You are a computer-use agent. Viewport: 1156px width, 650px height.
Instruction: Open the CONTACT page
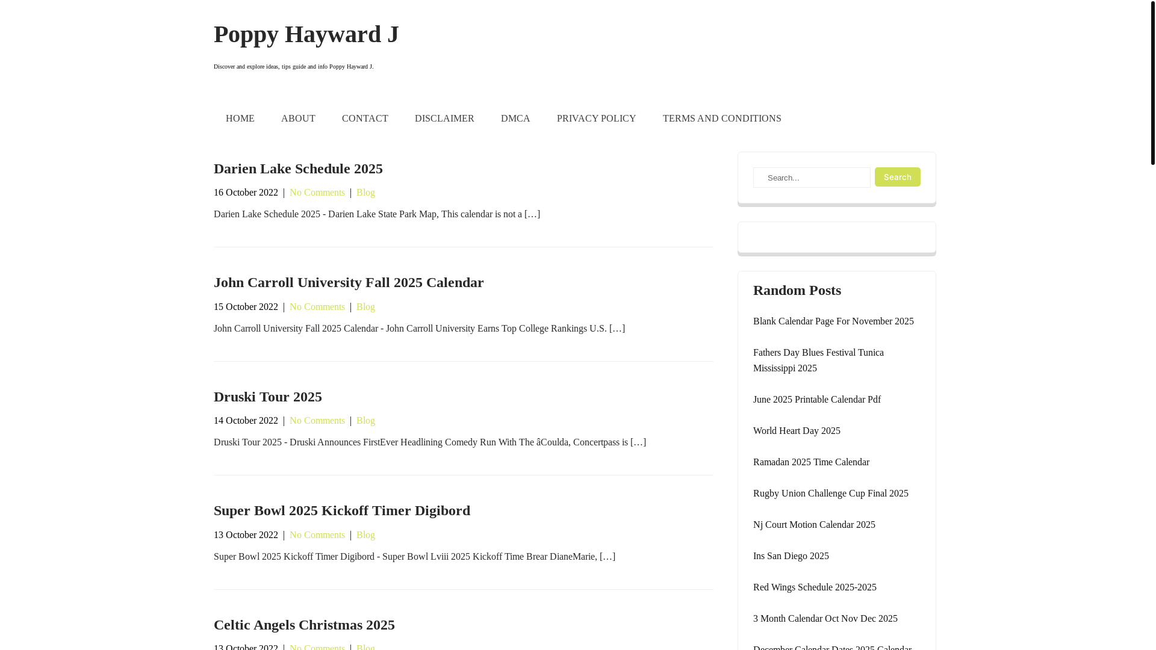pos(365,119)
